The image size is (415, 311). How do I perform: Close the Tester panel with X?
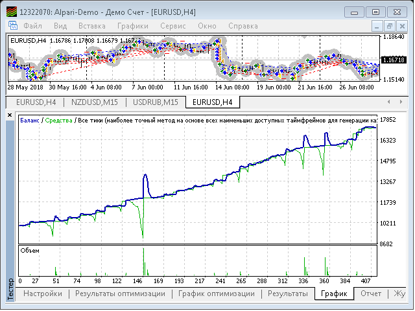coord(10,115)
